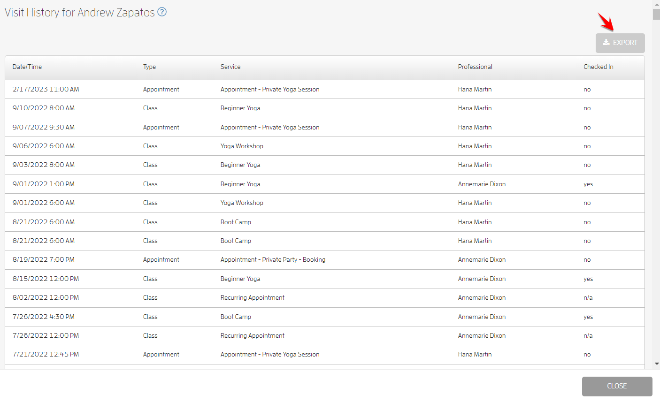Select the 8/02/2022 12:00 PM date cell
Image resolution: width=660 pixels, height=402 pixels.
(x=46, y=297)
